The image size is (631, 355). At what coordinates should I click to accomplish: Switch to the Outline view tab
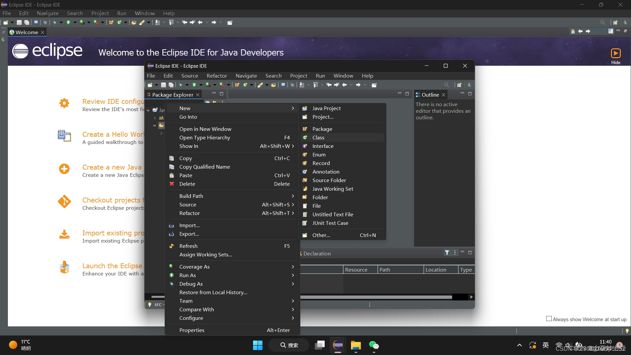click(430, 95)
